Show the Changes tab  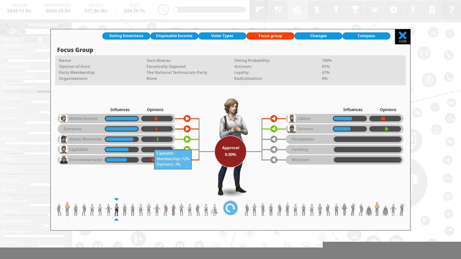pyautogui.click(x=318, y=36)
